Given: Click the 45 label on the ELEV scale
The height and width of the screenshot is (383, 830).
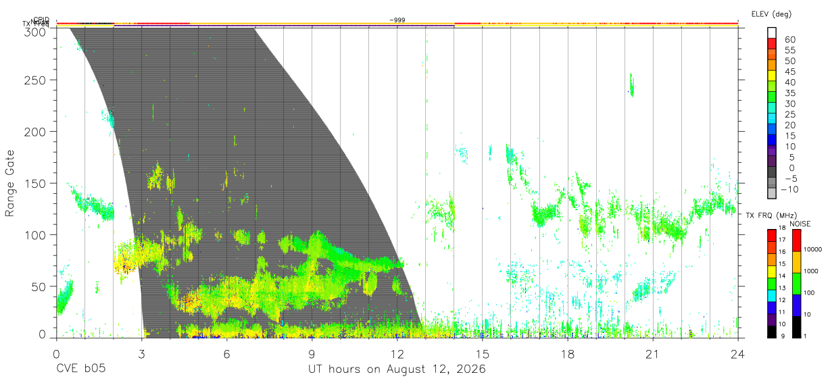Looking at the screenshot, I should click(789, 72).
